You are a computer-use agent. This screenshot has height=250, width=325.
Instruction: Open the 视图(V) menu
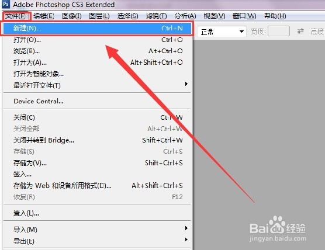point(215,16)
